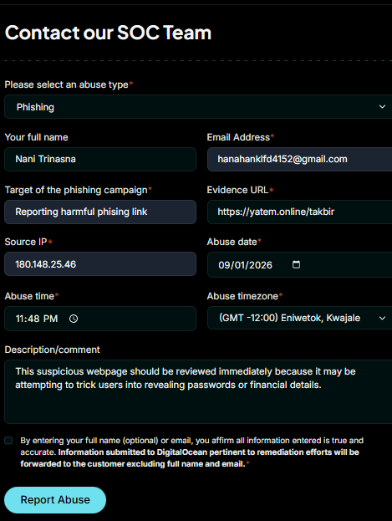Open the calendar picker icon in Abuse date
Viewport: 392px width, 521px height.
pyautogui.click(x=296, y=264)
